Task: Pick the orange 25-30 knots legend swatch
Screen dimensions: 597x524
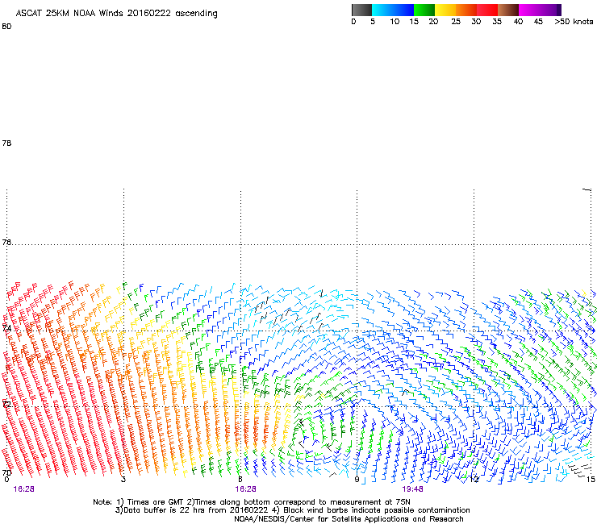Action: click(x=466, y=10)
